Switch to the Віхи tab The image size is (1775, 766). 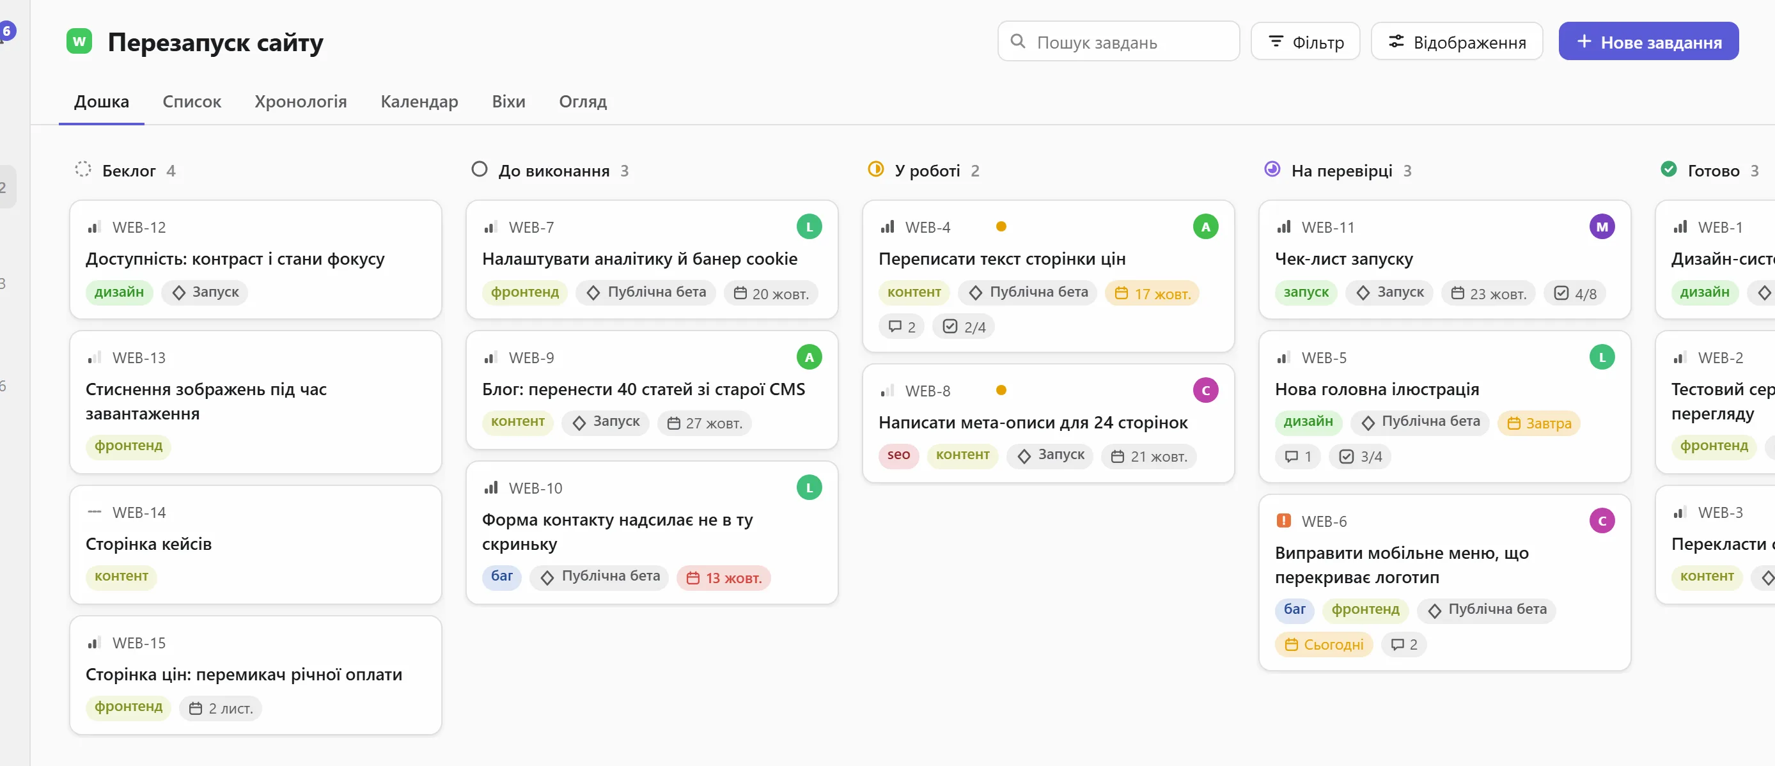point(508,101)
